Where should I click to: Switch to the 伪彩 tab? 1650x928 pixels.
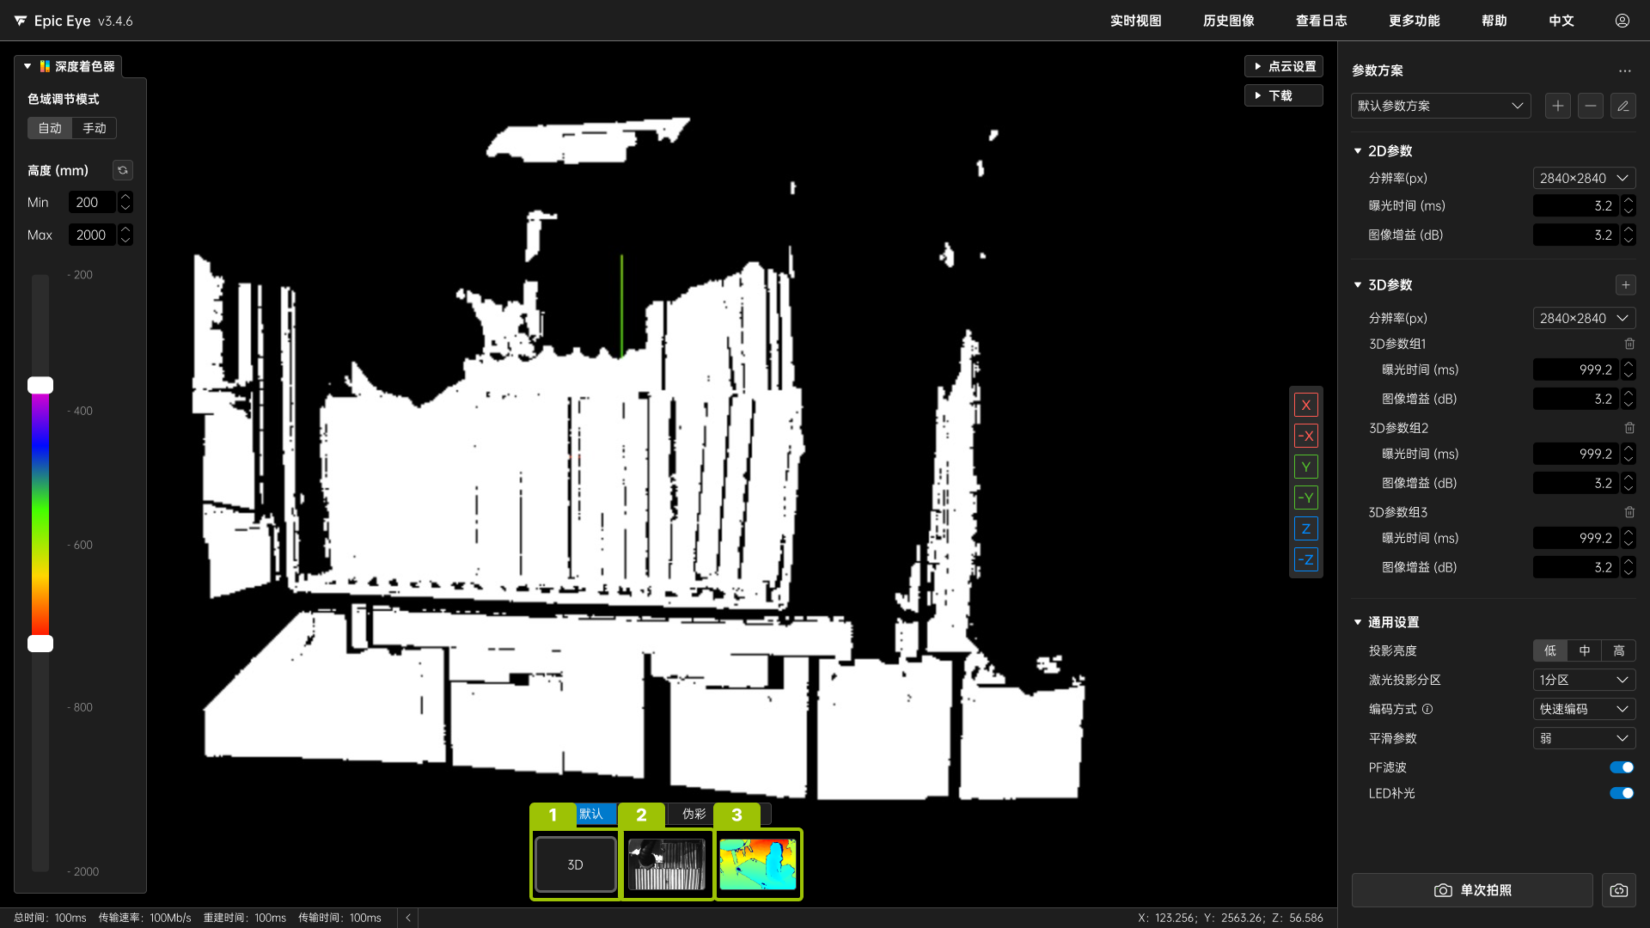pyautogui.click(x=694, y=814)
